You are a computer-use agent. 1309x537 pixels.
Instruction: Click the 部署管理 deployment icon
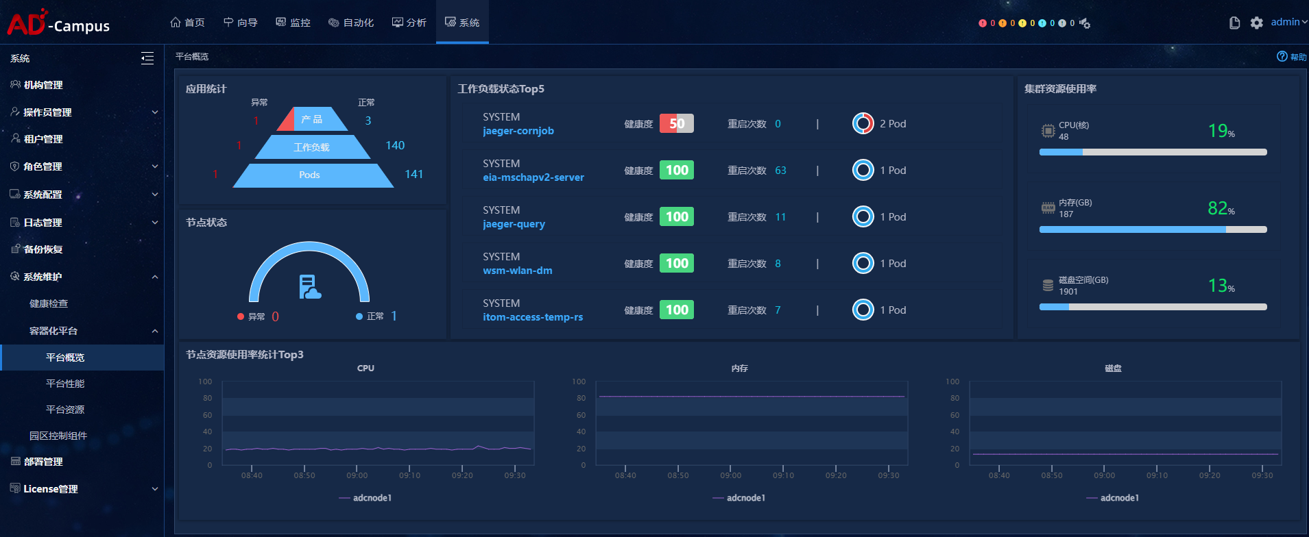coord(15,461)
